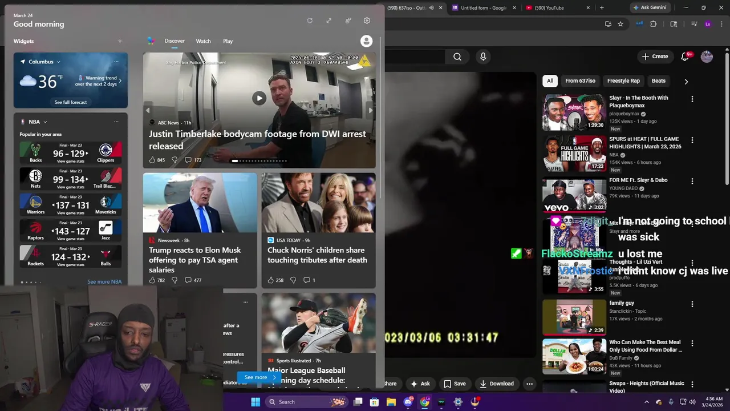
Task: Open options for family guy video
Action: 692,304
